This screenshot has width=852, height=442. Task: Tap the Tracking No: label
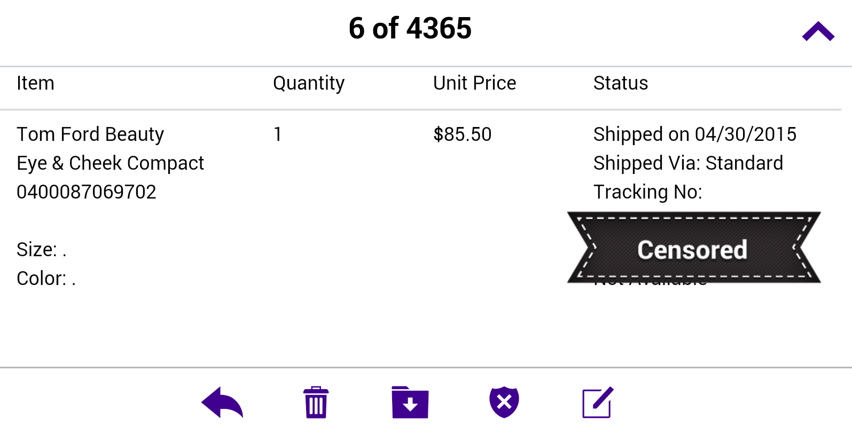click(648, 192)
